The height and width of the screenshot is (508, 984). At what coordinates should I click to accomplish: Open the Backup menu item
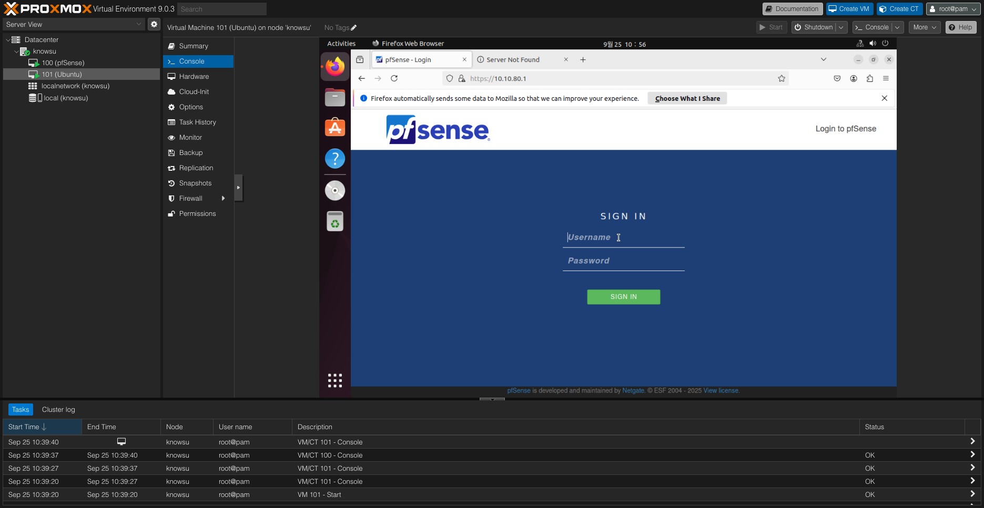[198, 153]
